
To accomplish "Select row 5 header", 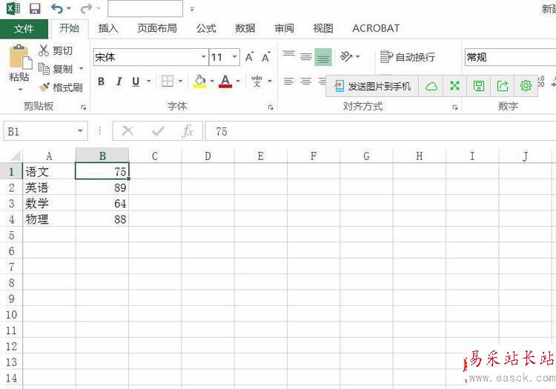I will tap(11, 235).
